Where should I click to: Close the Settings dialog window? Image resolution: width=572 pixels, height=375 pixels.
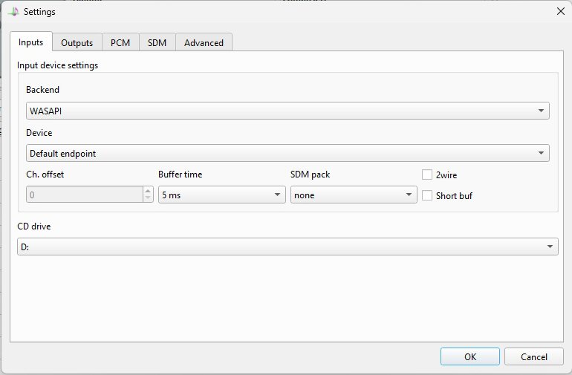559,11
